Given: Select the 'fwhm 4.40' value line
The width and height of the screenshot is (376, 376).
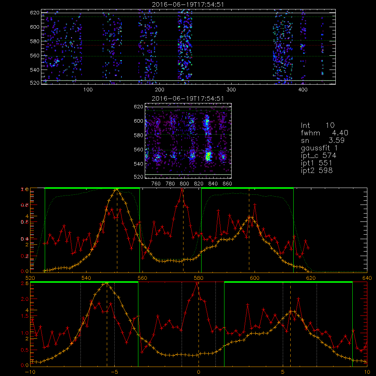Looking at the screenshot, I should pyautogui.click(x=324, y=133).
